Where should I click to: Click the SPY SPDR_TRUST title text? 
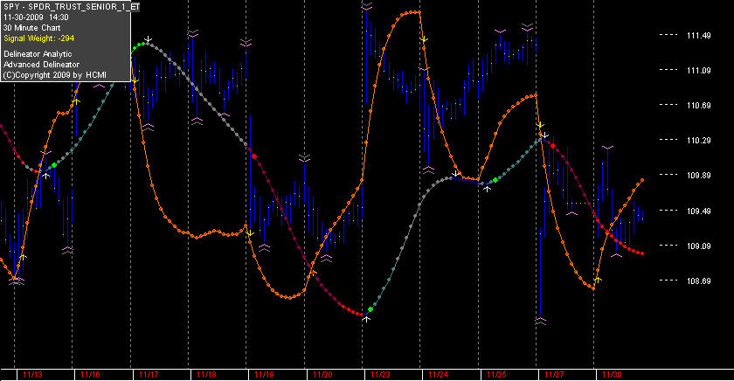(71, 6)
